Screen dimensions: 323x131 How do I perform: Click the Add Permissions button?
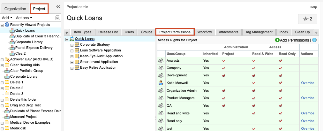292,40
